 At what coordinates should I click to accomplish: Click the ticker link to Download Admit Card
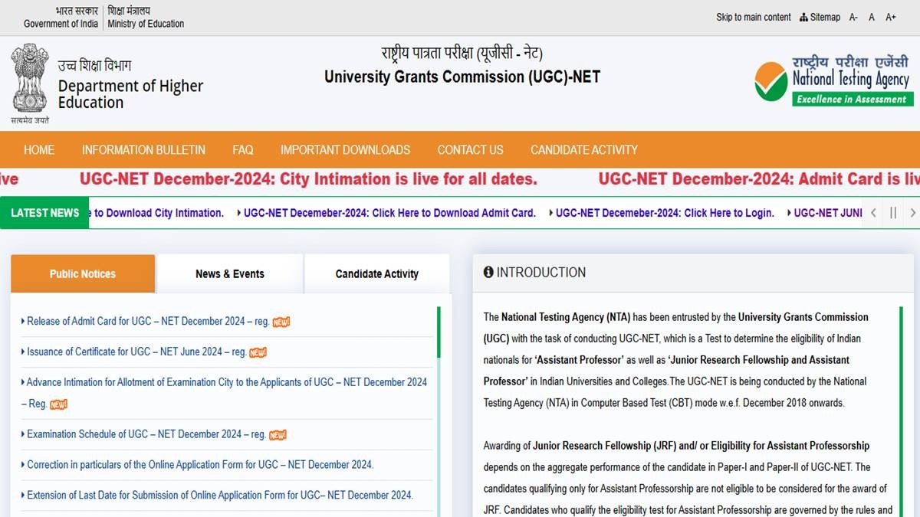(x=389, y=213)
